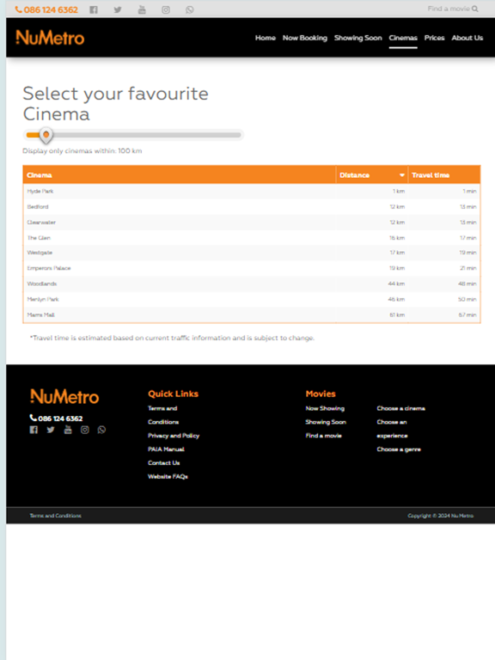This screenshot has width=495, height=660.
Task: Select Menlyn Park cinema row
Action: pos(251,299)
